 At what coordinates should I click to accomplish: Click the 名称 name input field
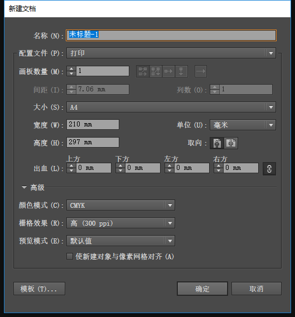[171, 36]
